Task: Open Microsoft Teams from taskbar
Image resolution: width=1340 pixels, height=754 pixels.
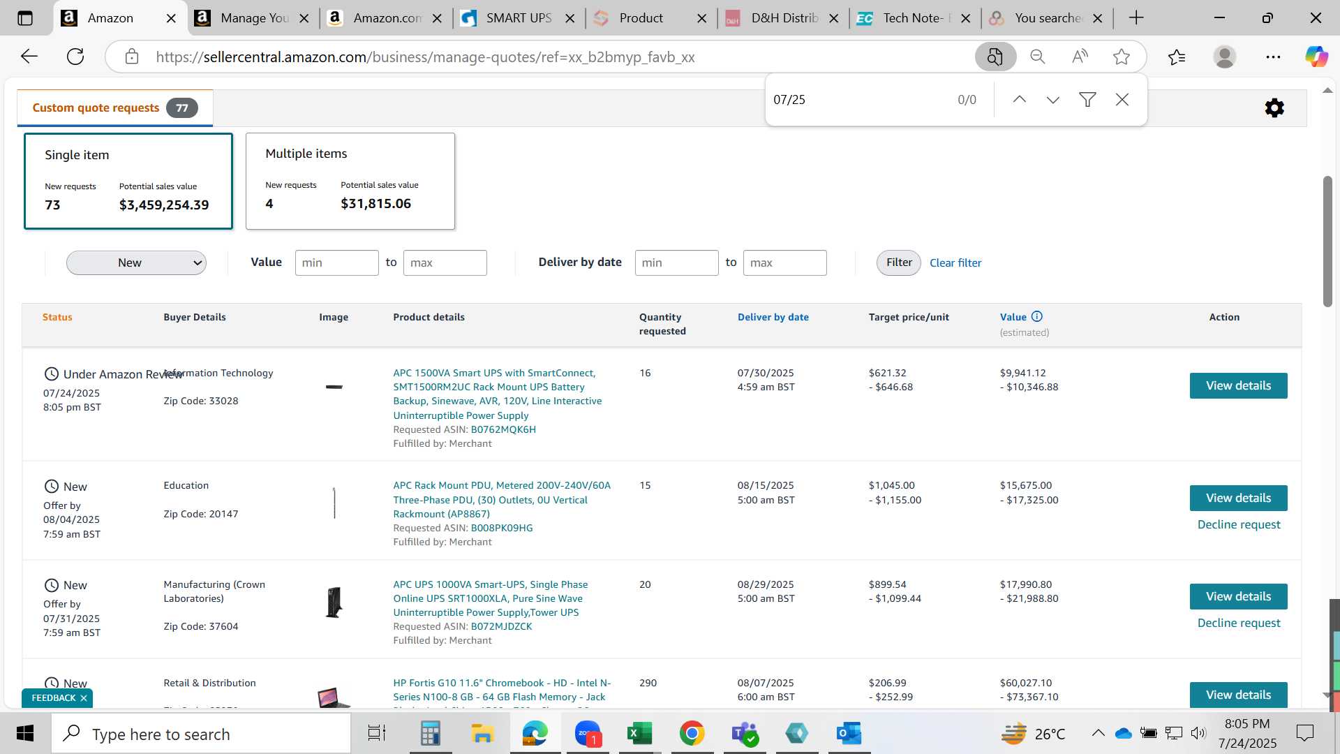Action: tap(745, 734)
